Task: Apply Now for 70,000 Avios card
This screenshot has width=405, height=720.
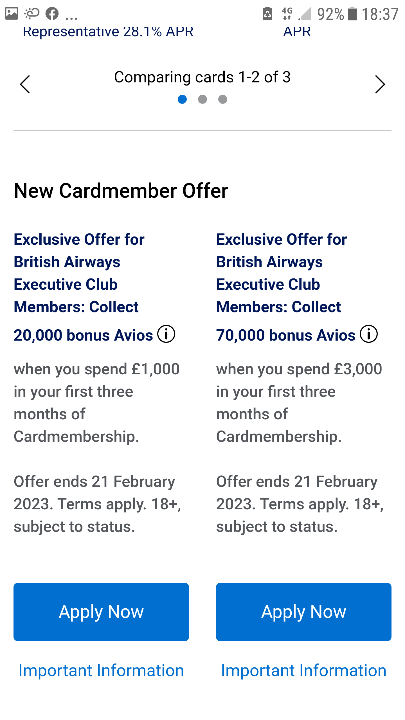Action: [x=304, y=612]
